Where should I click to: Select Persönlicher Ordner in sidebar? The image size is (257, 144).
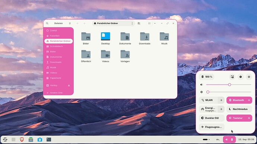(x=58, y=41)
